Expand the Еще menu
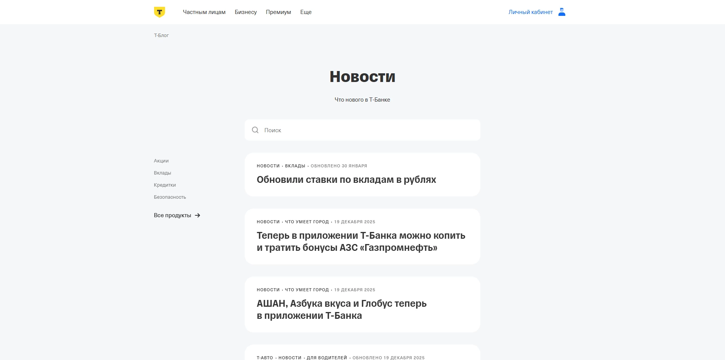 (x=306, y=12)
